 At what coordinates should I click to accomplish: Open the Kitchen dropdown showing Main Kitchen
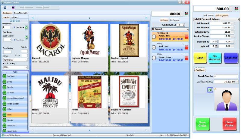click(15, 60)
